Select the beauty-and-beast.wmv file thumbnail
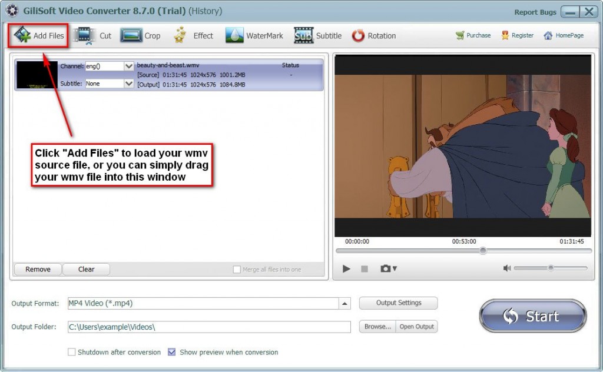 (x=37, y=75)
